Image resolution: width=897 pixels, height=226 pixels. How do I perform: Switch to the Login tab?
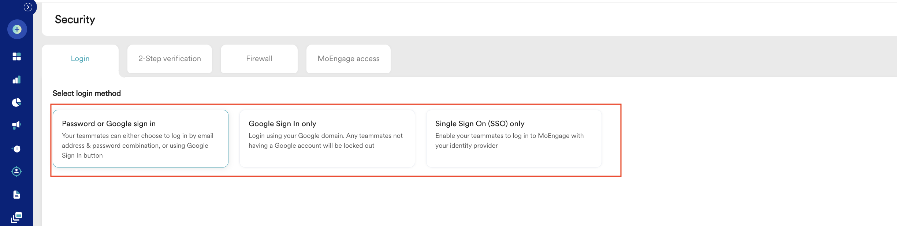[x=80, y=59]
